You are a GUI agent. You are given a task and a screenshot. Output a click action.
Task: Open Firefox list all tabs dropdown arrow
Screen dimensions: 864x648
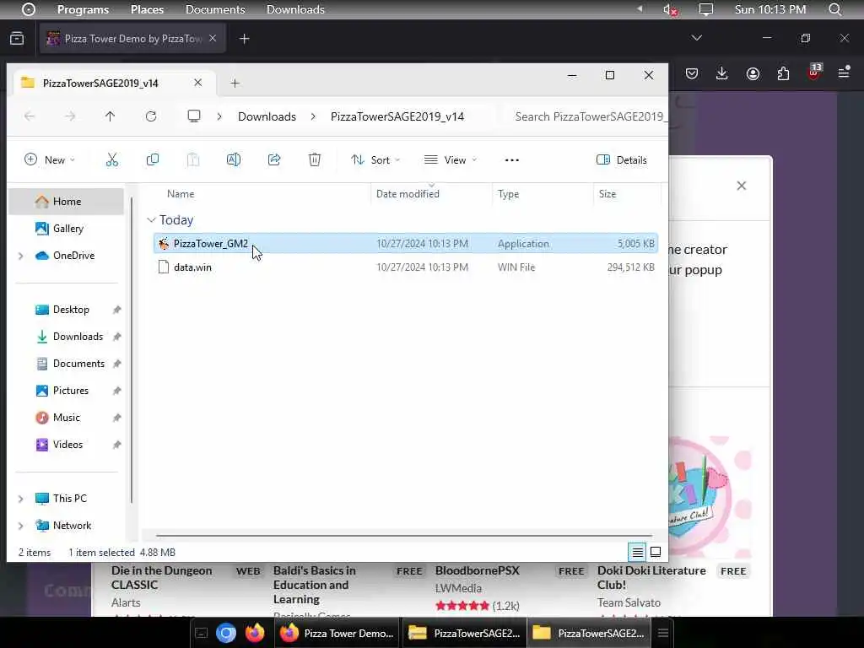coord(696,38)
